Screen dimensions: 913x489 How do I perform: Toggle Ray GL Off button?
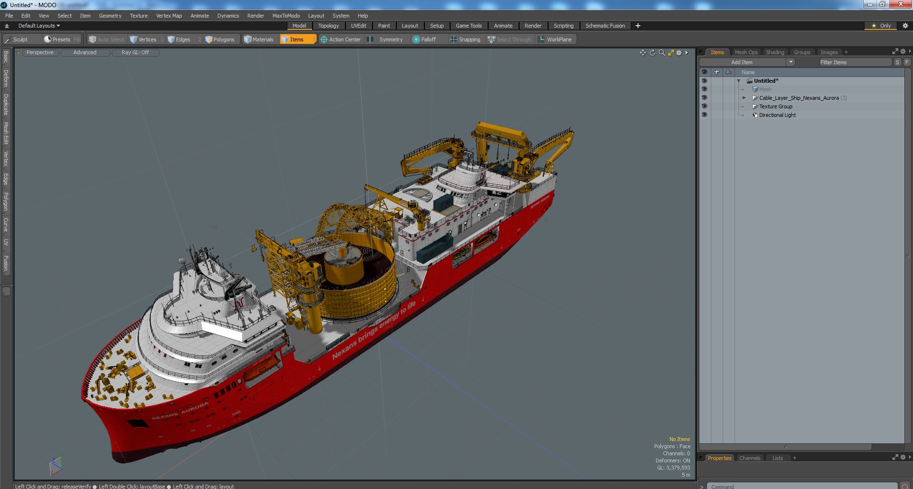click(135, 53)
